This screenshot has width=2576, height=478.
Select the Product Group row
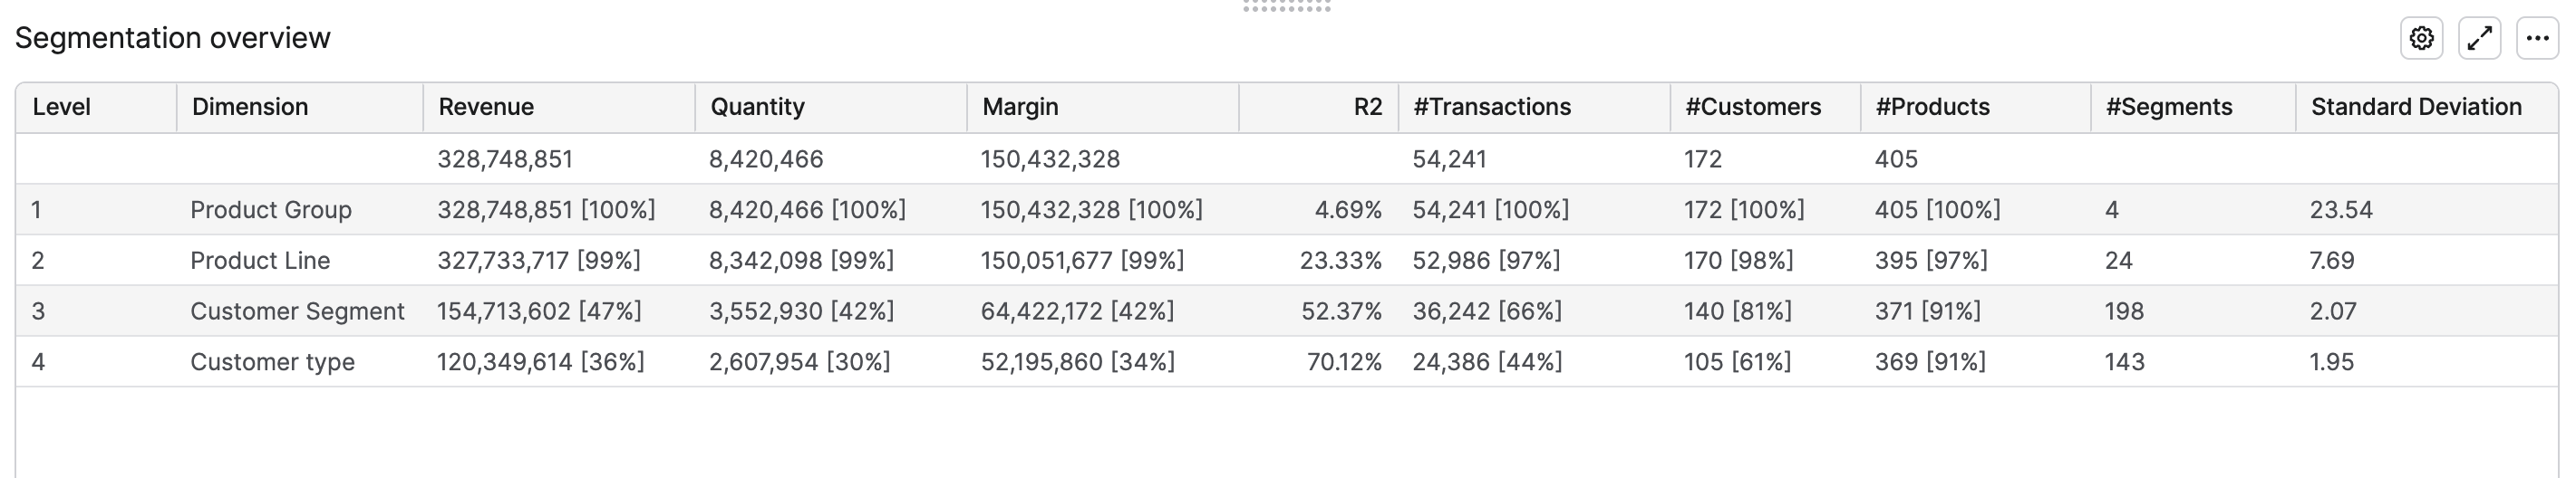[271, 209]
